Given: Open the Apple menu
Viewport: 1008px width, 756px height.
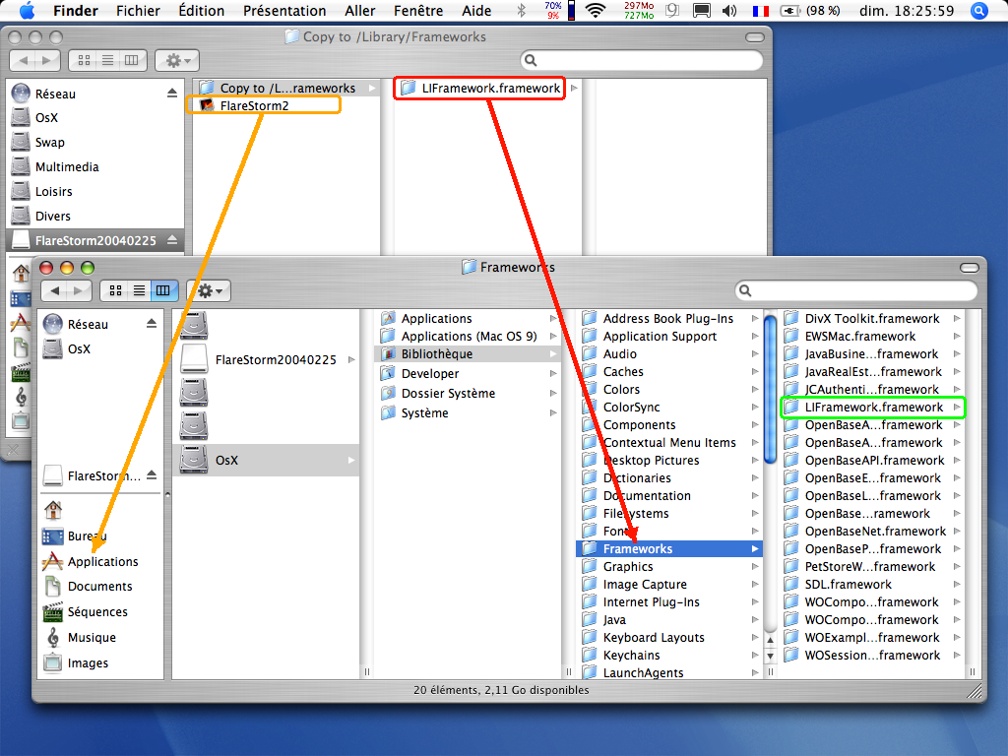Looking at the screenshot, I should click(x=27, y=10).
